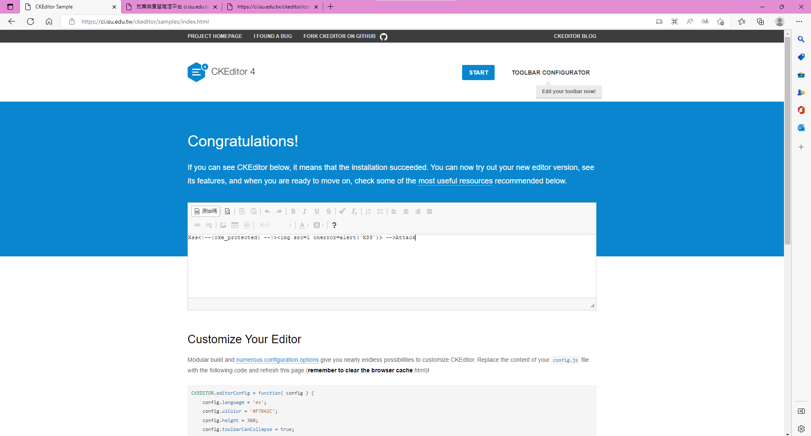This screenshot has width=811, height=436.
Task: Toggle bold formatting in CKEditor
Action: [293, 211]
